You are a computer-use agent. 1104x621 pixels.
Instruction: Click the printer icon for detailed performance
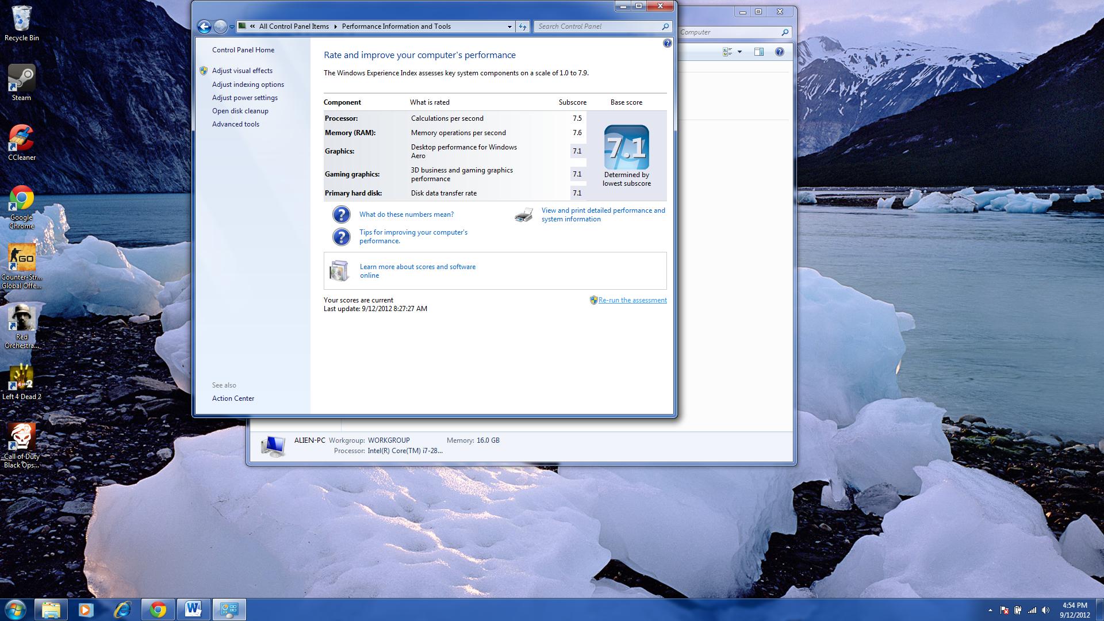click(524, 215)
